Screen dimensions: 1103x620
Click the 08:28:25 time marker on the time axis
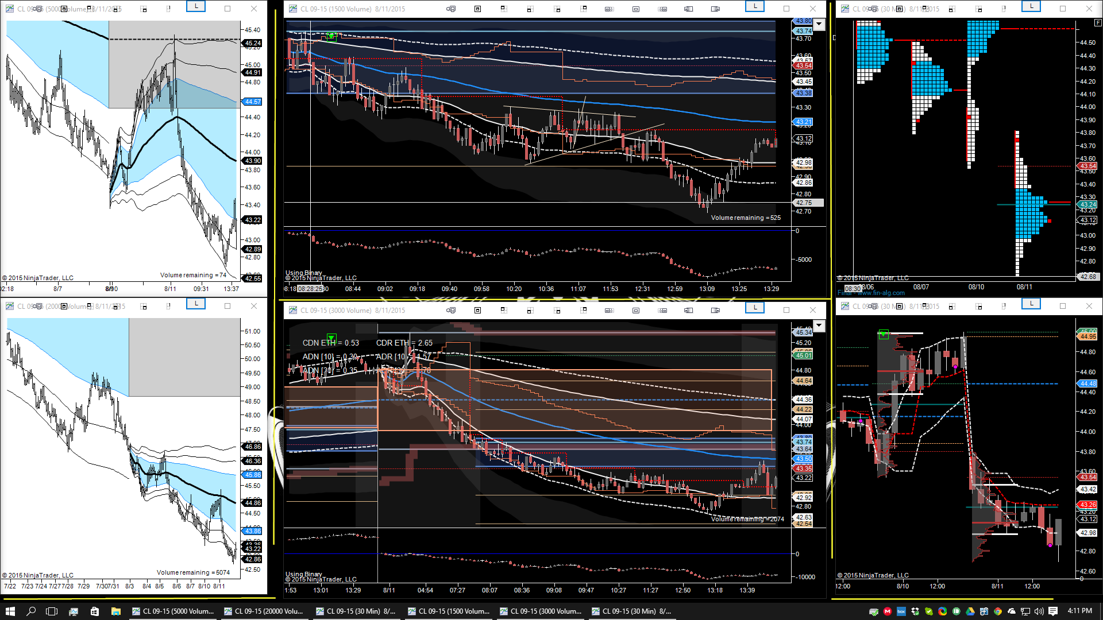click(x=311, y=289)
